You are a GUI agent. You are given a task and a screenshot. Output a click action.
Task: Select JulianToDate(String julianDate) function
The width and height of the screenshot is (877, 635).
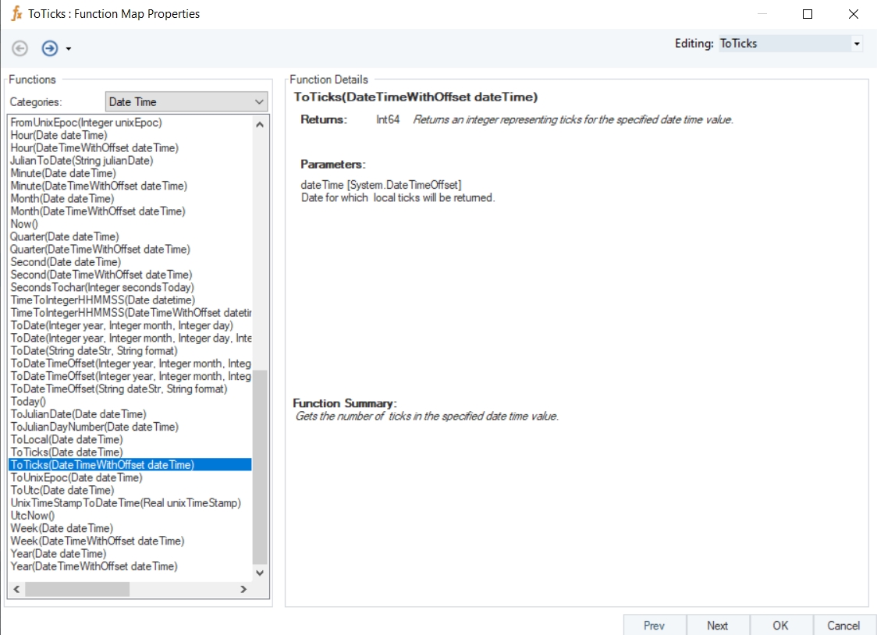pos(82,161)
